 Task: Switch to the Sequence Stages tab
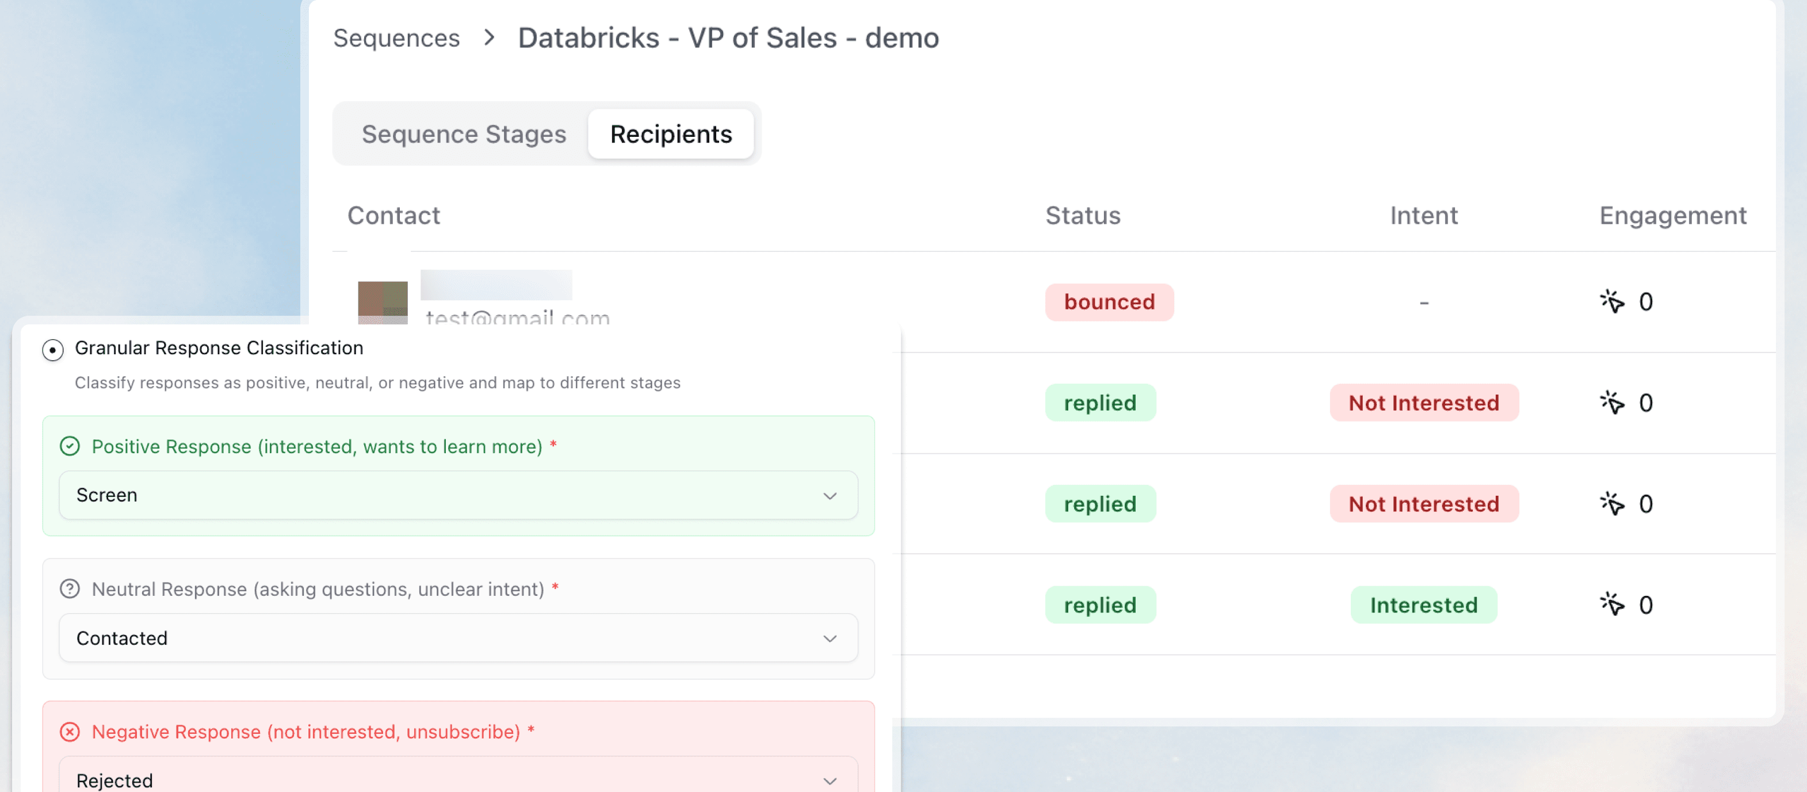pos(463,133)
